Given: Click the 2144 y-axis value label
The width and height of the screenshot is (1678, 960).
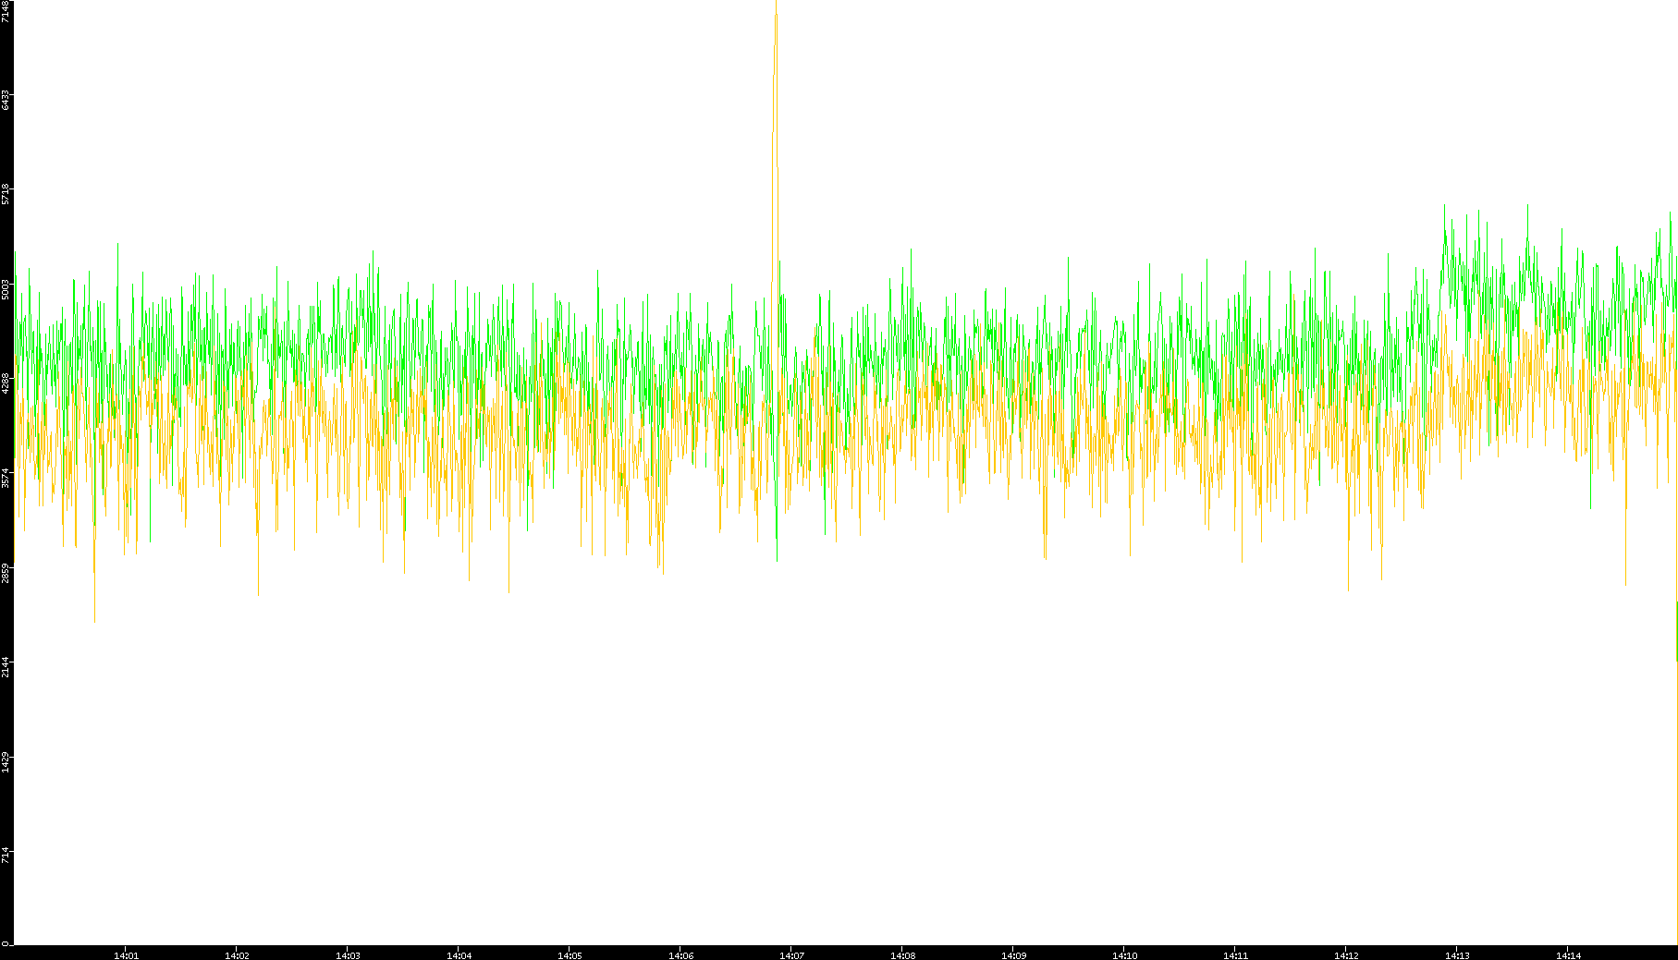Looking at the screenshot, I should pos(6,666).
